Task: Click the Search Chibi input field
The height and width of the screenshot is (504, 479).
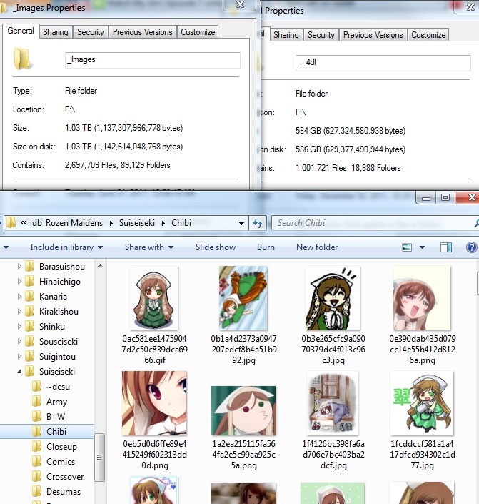Action: pos(368,223)
